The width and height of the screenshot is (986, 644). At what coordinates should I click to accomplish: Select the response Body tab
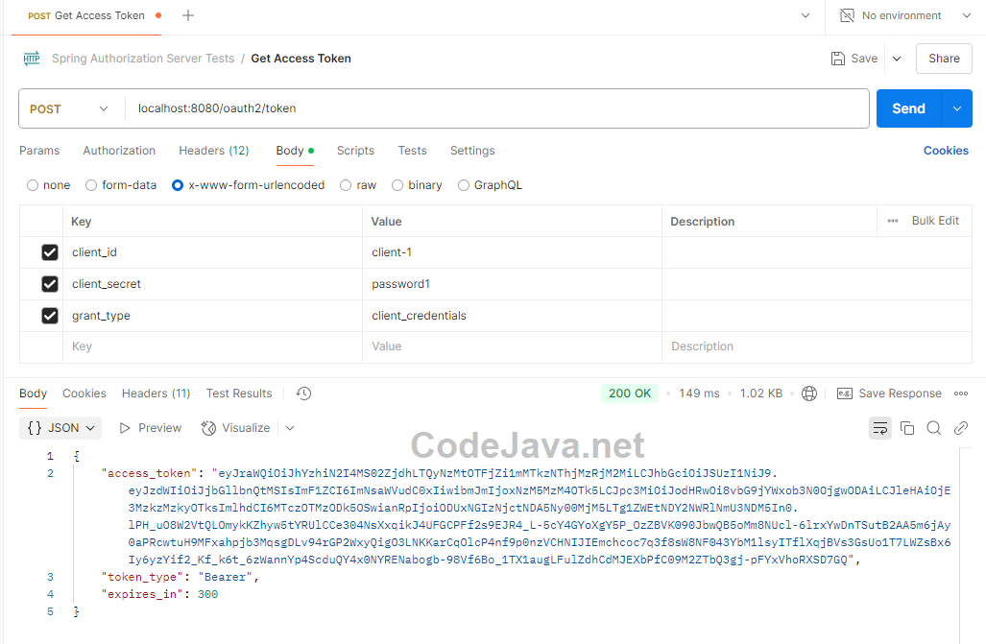click(x=33, y=394)
